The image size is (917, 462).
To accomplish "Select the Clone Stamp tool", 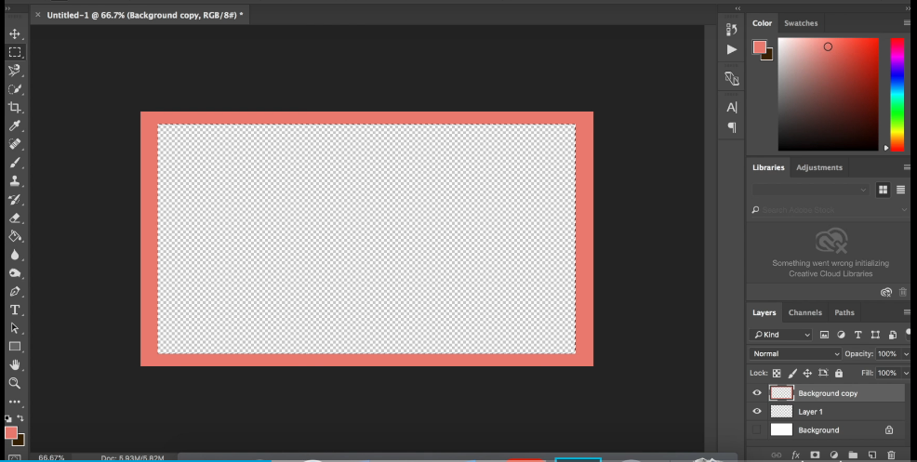I will pos(15,180).
